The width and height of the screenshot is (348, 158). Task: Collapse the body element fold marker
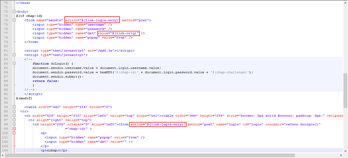[x=14, y=11]
